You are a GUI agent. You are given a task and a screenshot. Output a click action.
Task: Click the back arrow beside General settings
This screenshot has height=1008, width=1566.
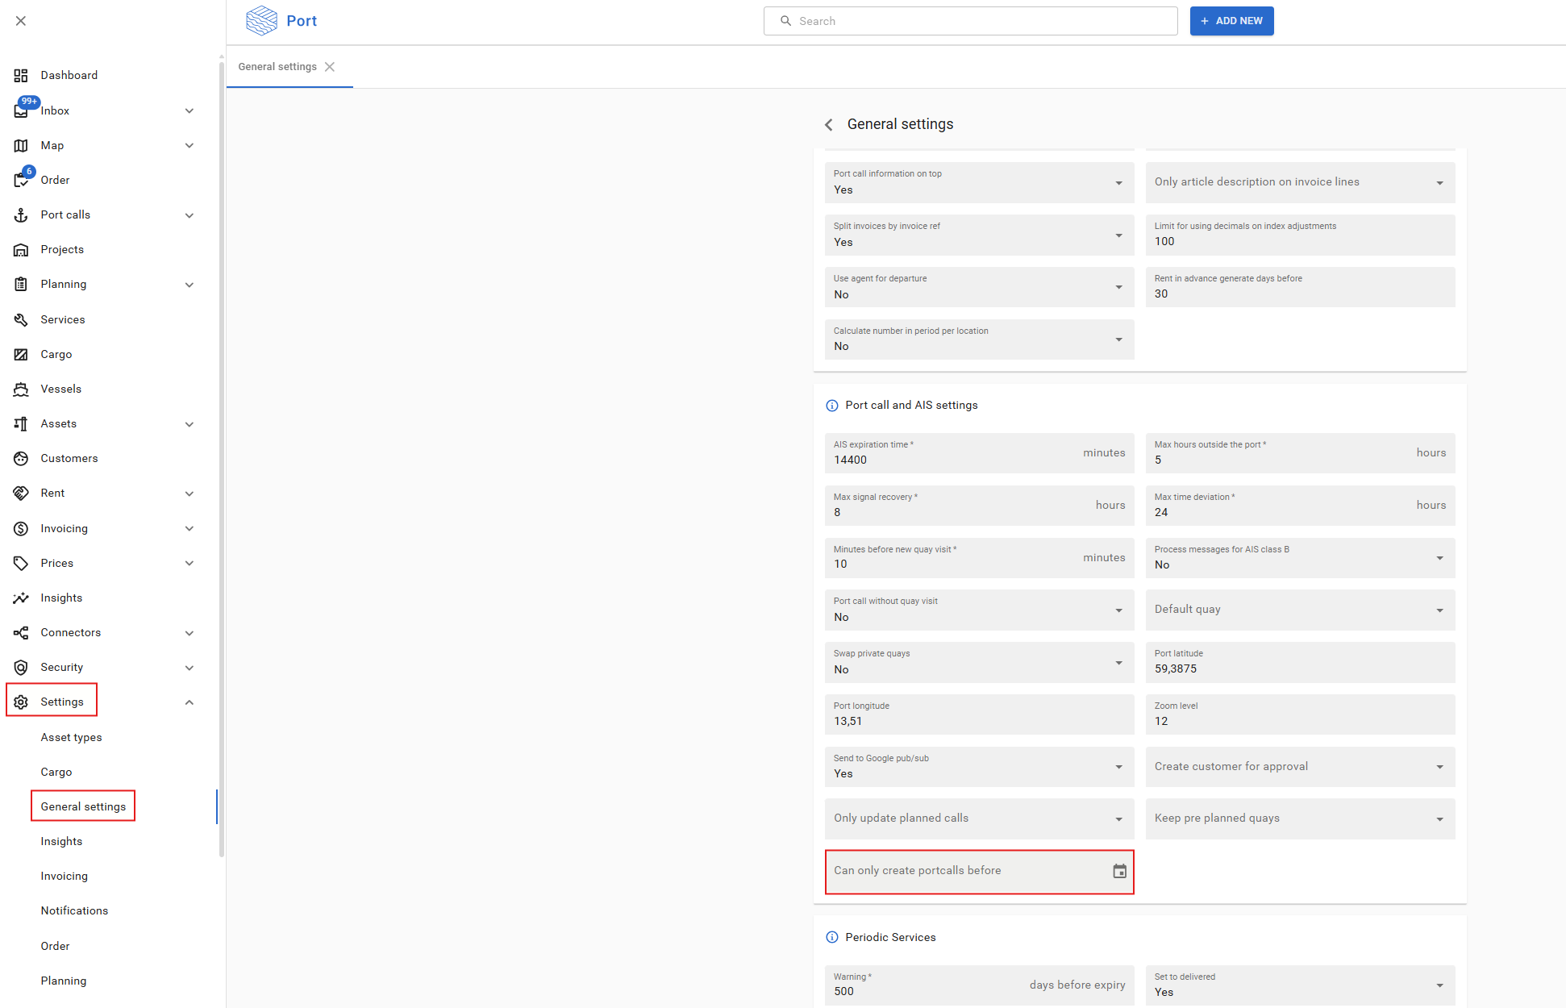point(828,124)
